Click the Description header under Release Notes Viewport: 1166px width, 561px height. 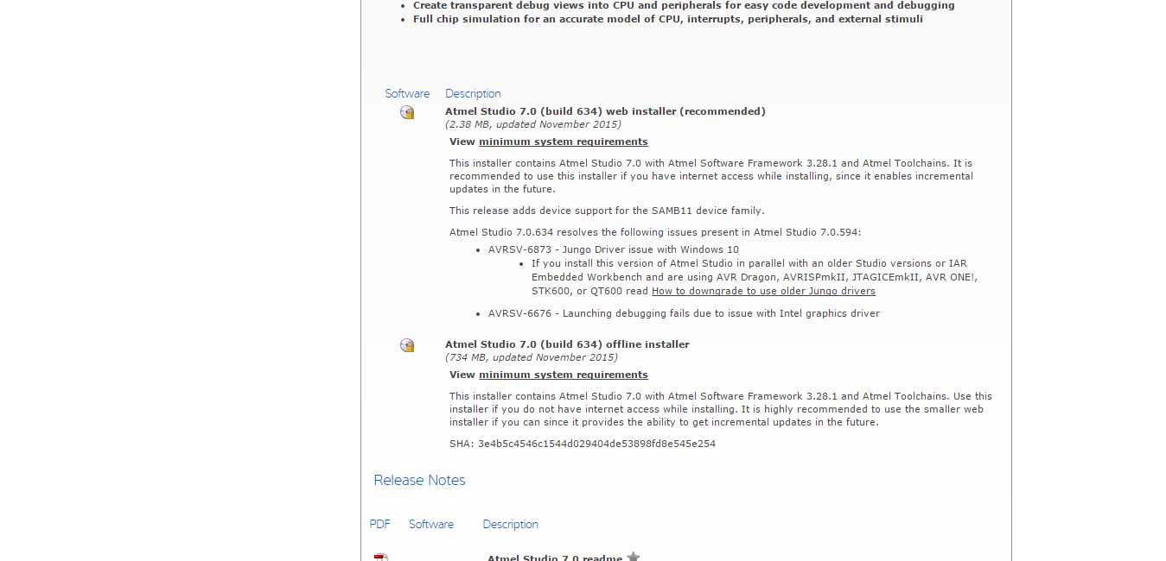tap(510, 524)
